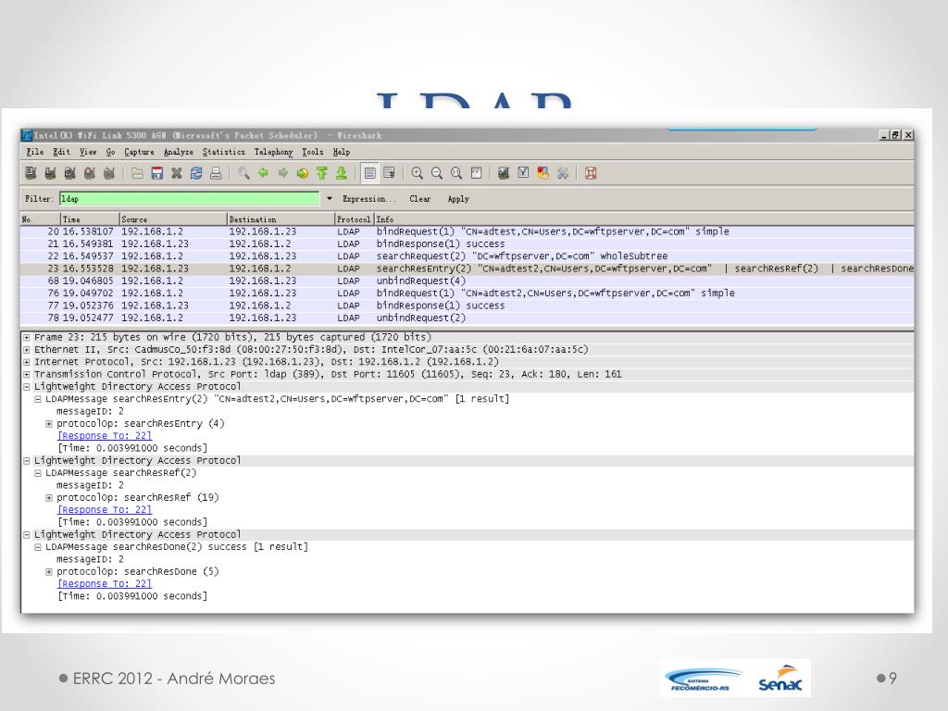Open the Capture menu
The image size is (948, 711).
139,152
